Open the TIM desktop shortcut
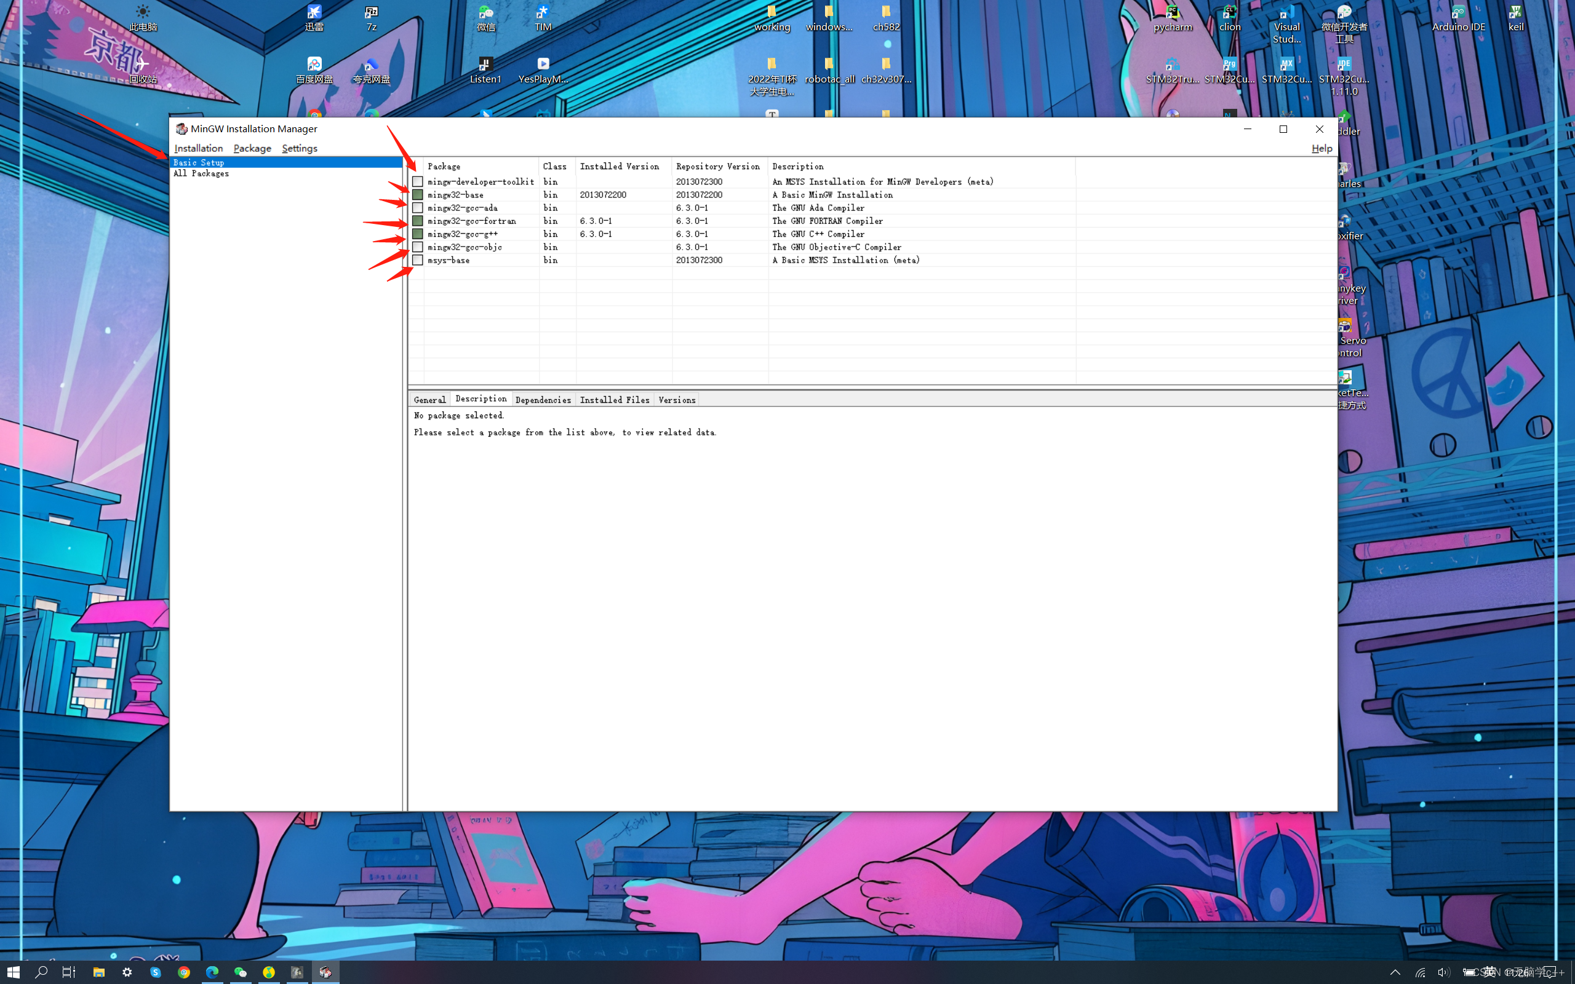 543,18
